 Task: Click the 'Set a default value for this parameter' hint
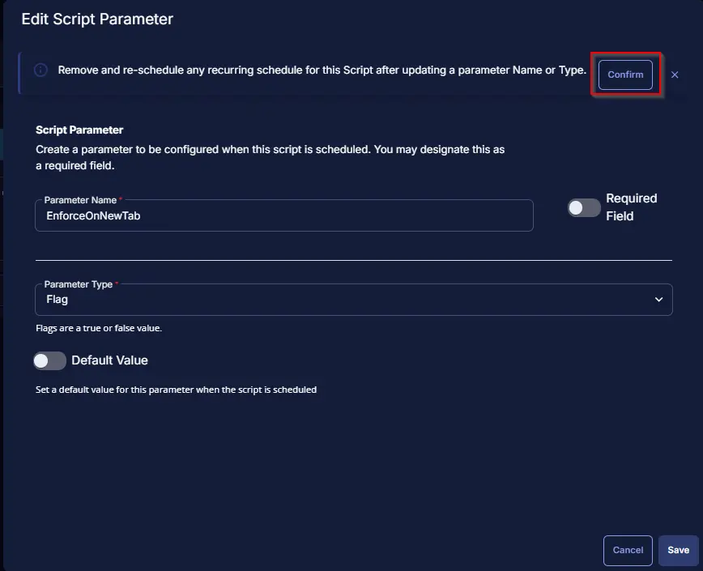tap(177, 390)
